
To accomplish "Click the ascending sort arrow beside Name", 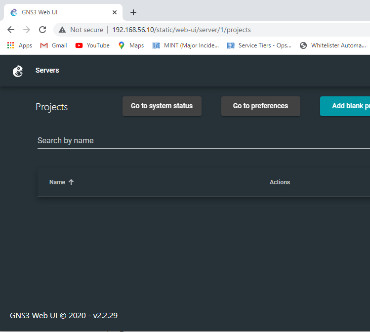I will [x=71, y=182].
